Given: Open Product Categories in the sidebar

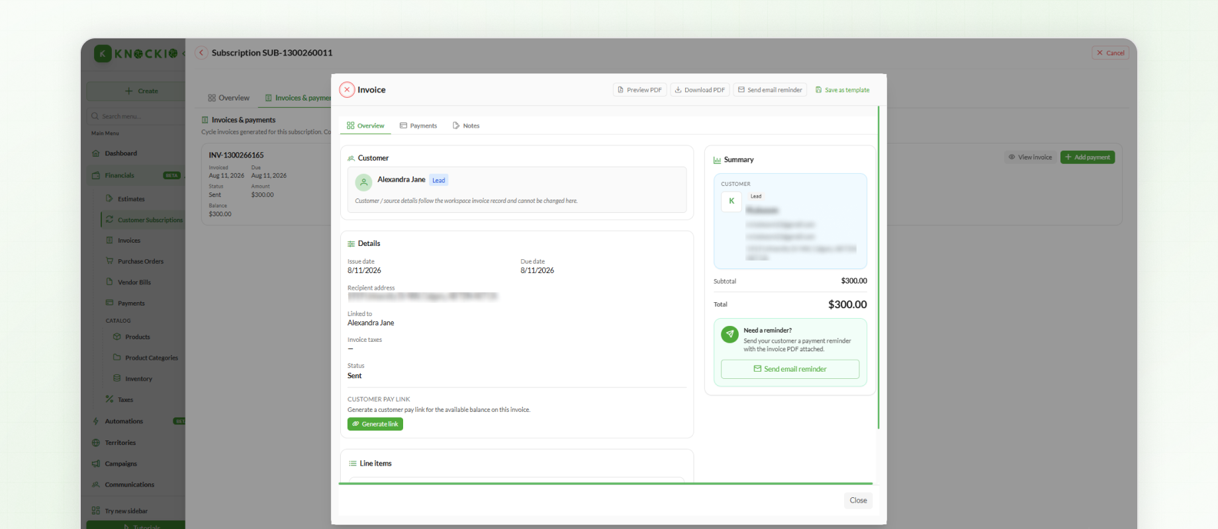Looking at the screenshot, I should click(152, 358).
